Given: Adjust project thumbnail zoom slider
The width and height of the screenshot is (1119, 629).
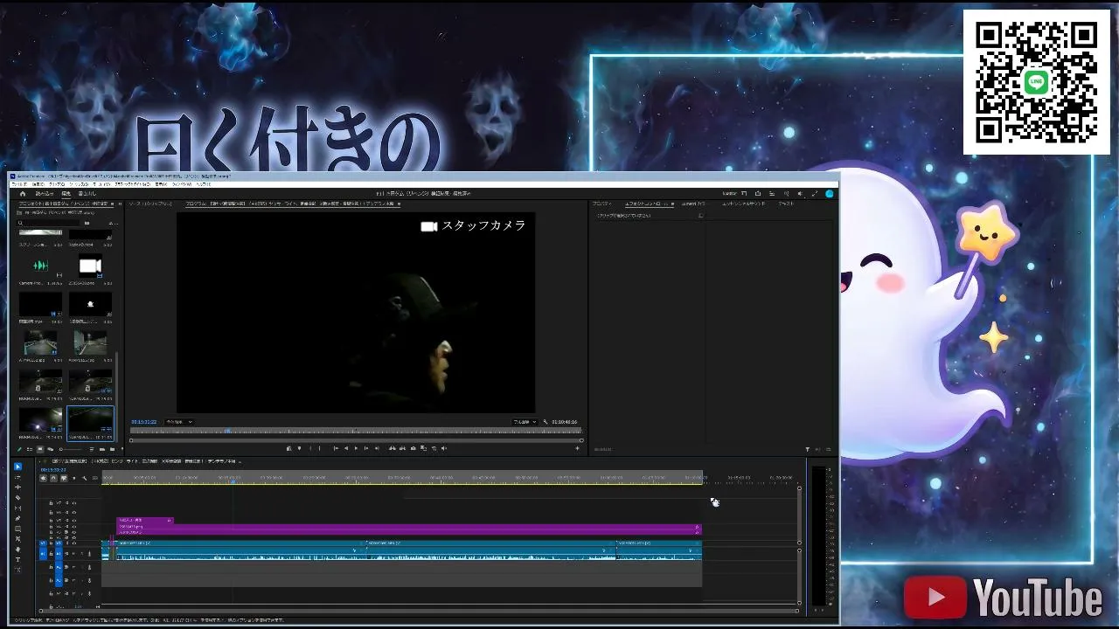Looking at the screenshot, I should (72, 449).
